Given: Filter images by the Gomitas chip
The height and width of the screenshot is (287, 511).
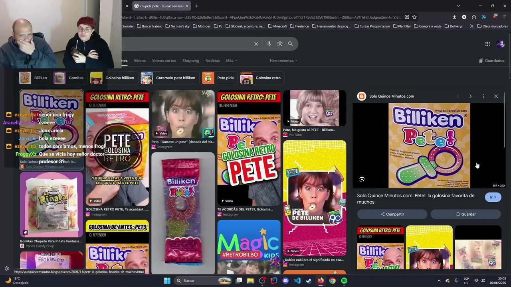Looking at the screenshot, I should [x=70, y=78].
